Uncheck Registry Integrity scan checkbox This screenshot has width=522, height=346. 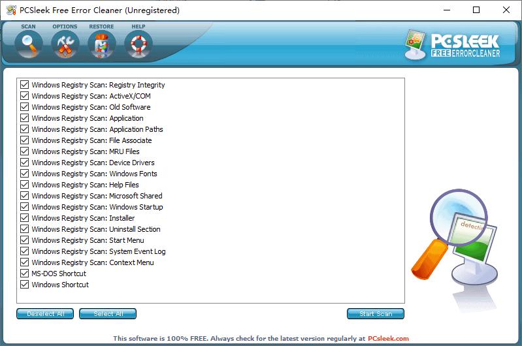24,84
